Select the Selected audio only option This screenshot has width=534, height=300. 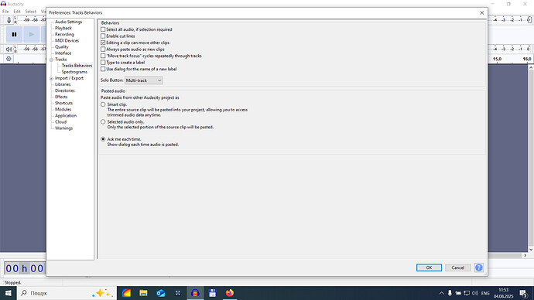coord(103,121)
